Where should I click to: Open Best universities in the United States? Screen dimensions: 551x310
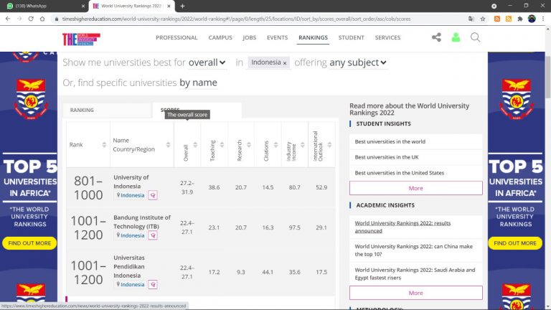click(399, 173)
